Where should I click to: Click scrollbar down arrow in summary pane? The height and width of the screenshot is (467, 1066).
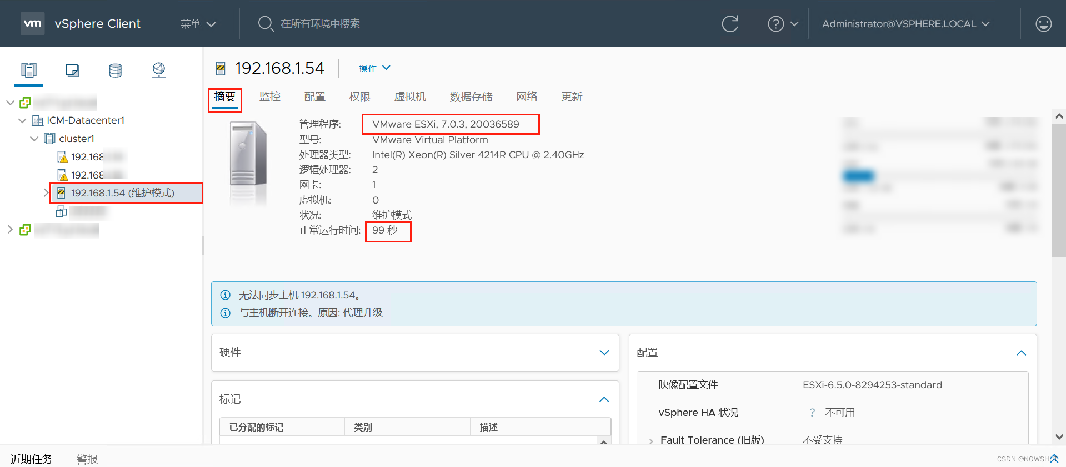1059,437
